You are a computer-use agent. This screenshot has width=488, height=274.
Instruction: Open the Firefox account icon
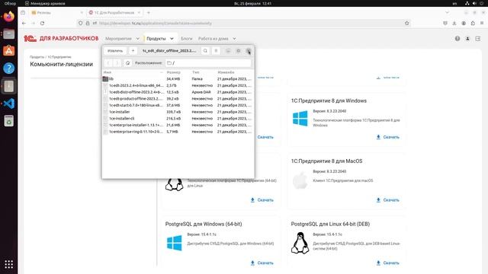[464, 24]
